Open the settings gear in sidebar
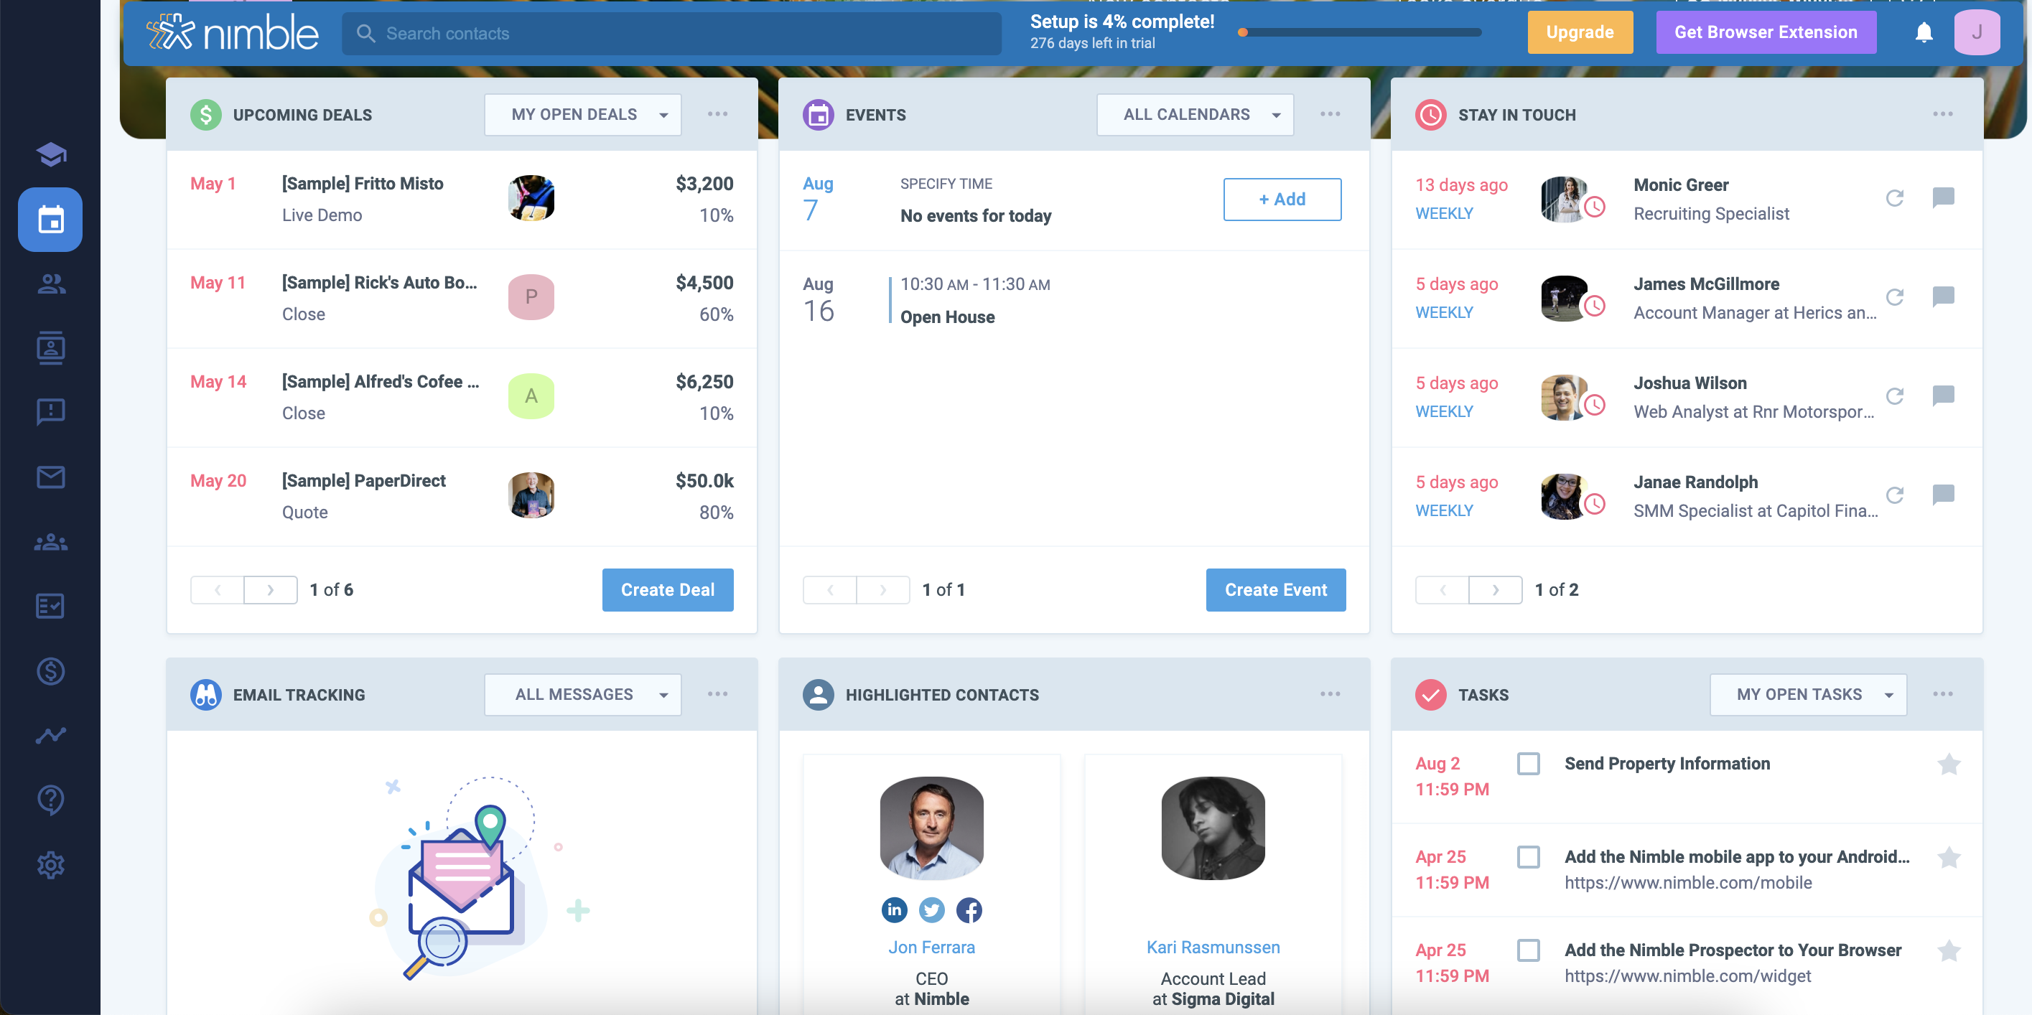 50,865
